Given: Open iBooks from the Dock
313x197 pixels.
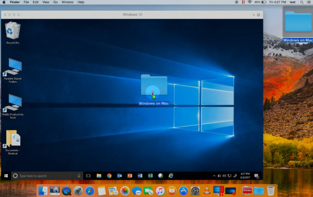Looking at the screenshot, I should (172, 191).
